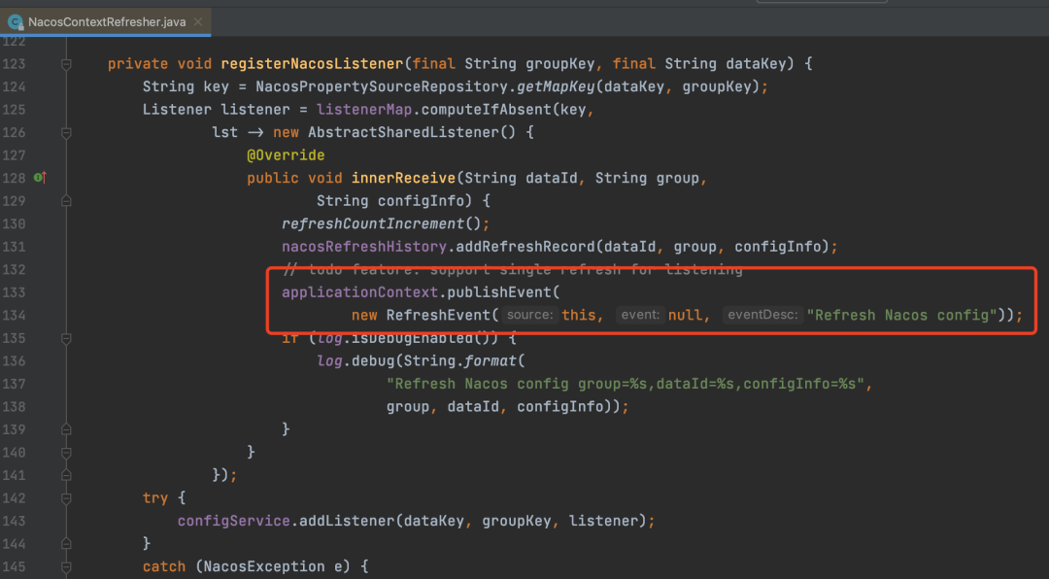Collapse the registerNacosListener method at line 123
The height and width of the screenshot is (579, 1049).
[66, 64]
